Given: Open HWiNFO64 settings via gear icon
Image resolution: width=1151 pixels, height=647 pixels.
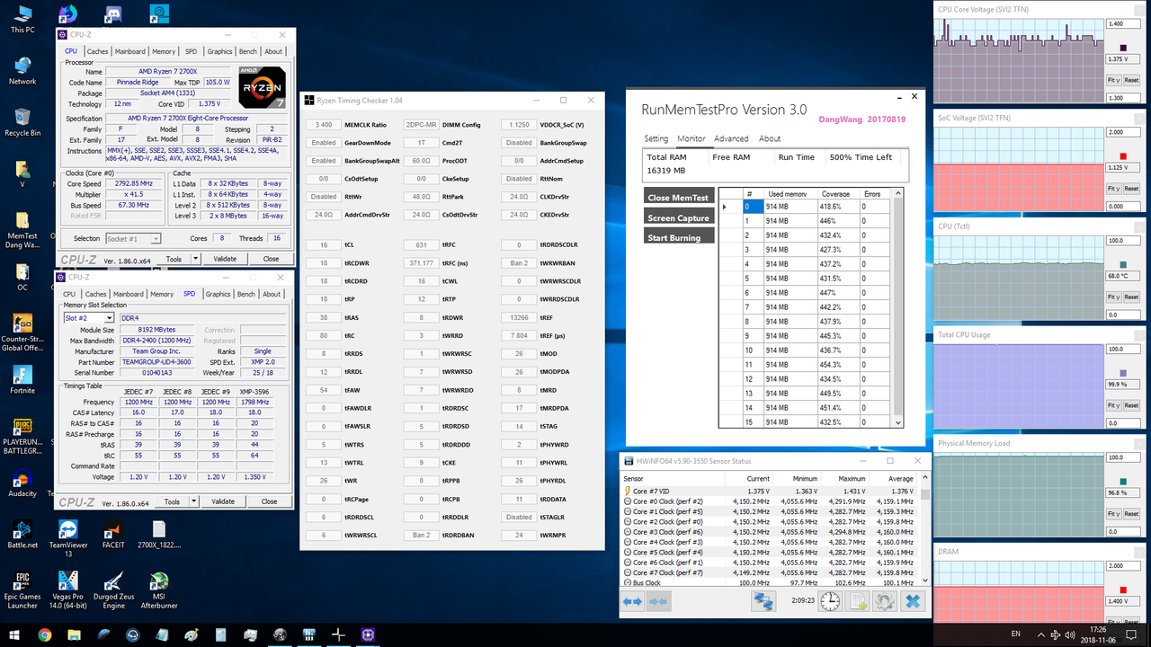Looking at the screenshot, I should point(885,600).
